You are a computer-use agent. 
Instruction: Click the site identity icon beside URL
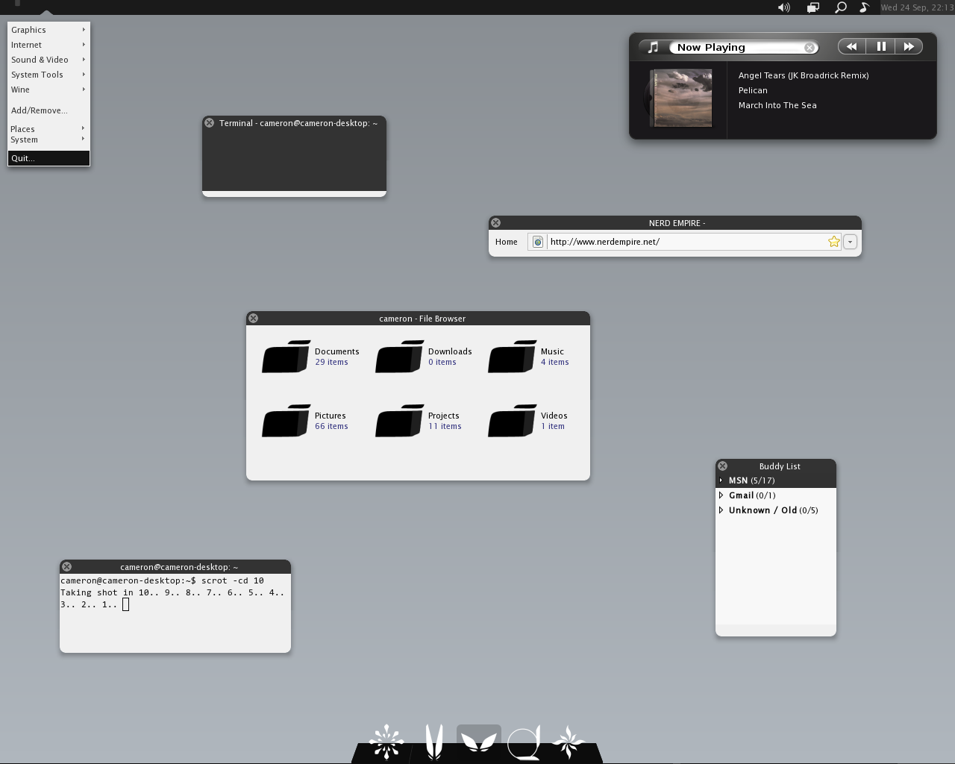(537, 242)
